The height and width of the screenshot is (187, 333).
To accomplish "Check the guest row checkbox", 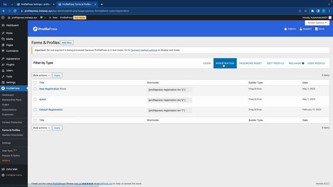I will pyautogui.click(x=35, y=99).
